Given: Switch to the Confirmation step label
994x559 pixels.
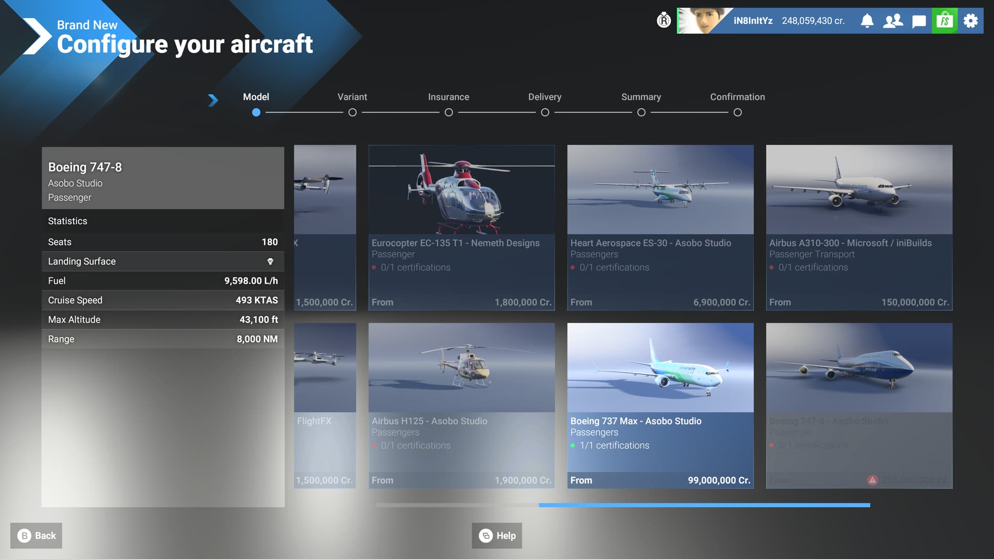Looking at the screenshot, I should click(x=737, y=97).
